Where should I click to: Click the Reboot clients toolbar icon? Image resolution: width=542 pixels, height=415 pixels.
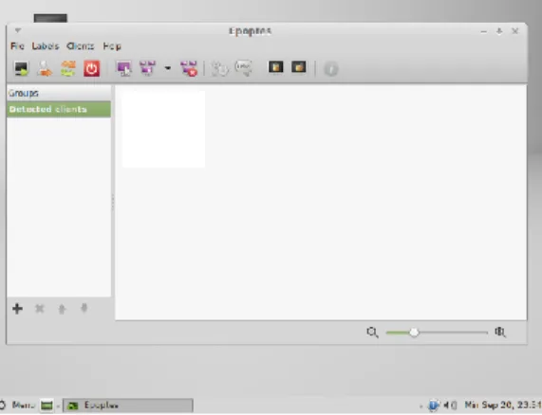pos(68,68)
